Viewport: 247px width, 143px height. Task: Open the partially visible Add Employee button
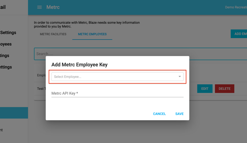(239, 34)
